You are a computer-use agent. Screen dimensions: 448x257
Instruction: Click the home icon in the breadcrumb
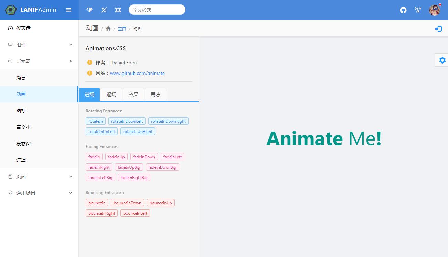[108, 29]
